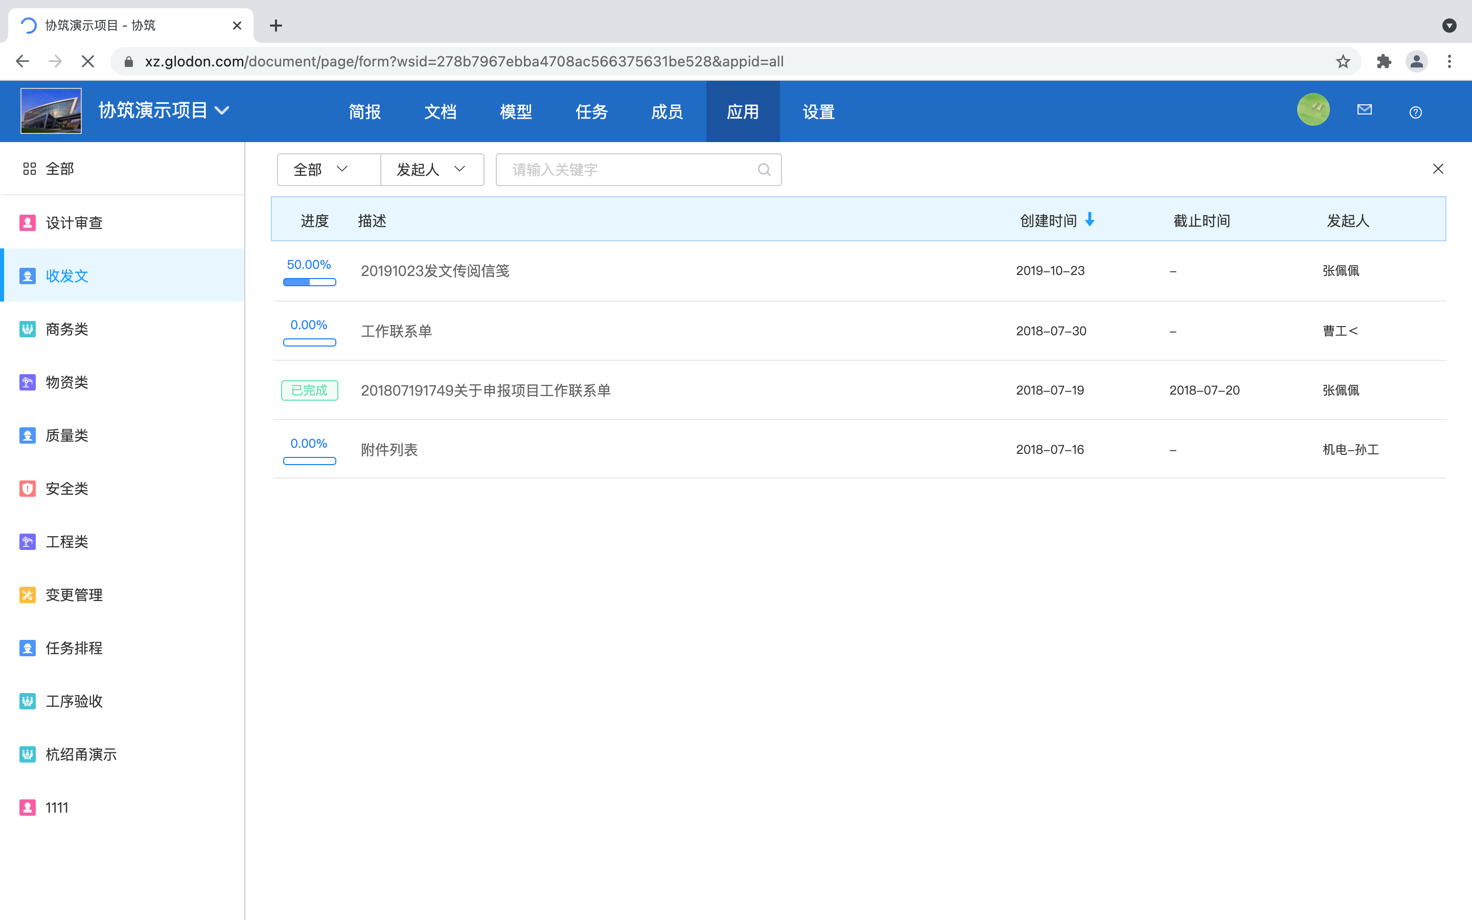The image size is (1472, 920).
Task: Click the search magnifier in keyword box
Action: coord(764,170)
